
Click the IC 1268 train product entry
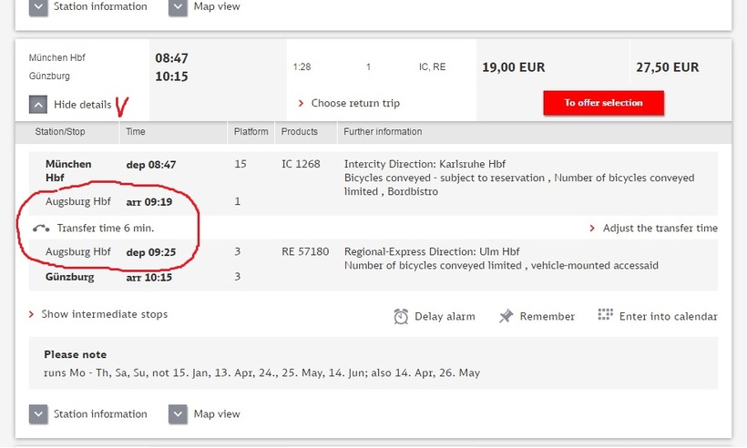[x=302, y=165]
